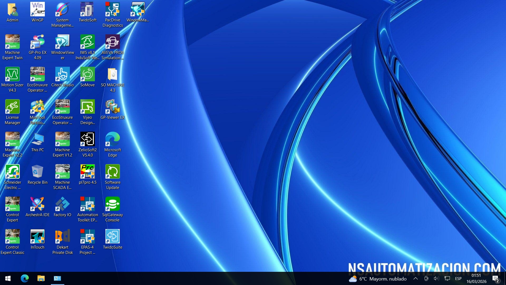
Task: Select Automation Toolkit EP icon
Action: 87,210
